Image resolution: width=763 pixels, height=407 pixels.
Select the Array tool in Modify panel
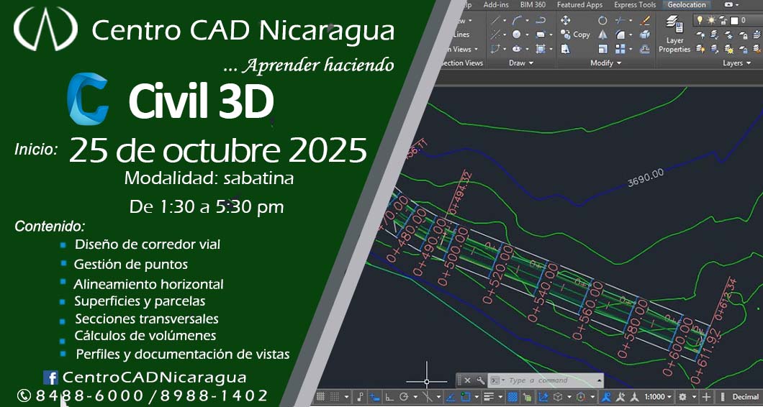tap(620, 49)
